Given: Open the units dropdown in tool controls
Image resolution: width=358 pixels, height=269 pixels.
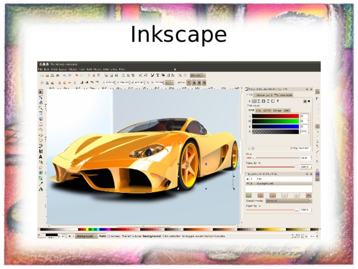Looking at the screenshot, I should pos(169,82).
